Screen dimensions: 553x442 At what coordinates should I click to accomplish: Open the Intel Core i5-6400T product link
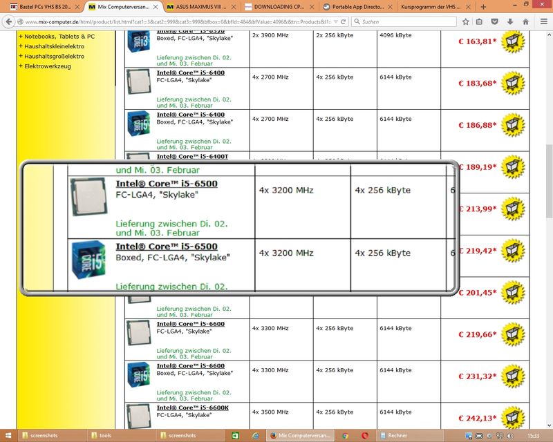(193, 156)
